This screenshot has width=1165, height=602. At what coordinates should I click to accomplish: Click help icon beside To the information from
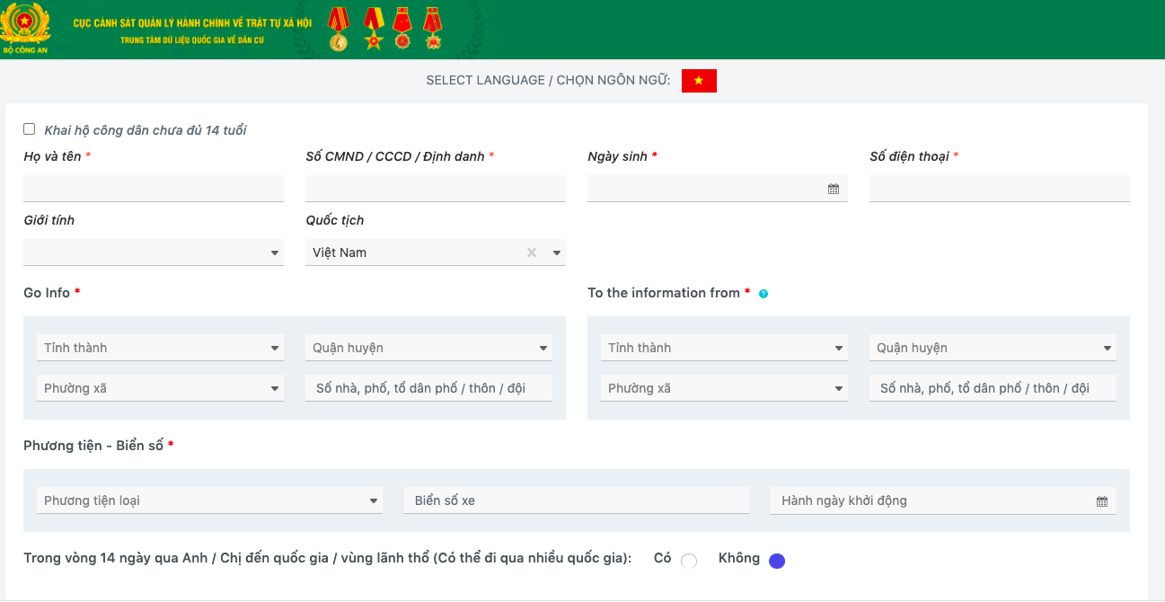pyautogui.click(x=763, y=294)
